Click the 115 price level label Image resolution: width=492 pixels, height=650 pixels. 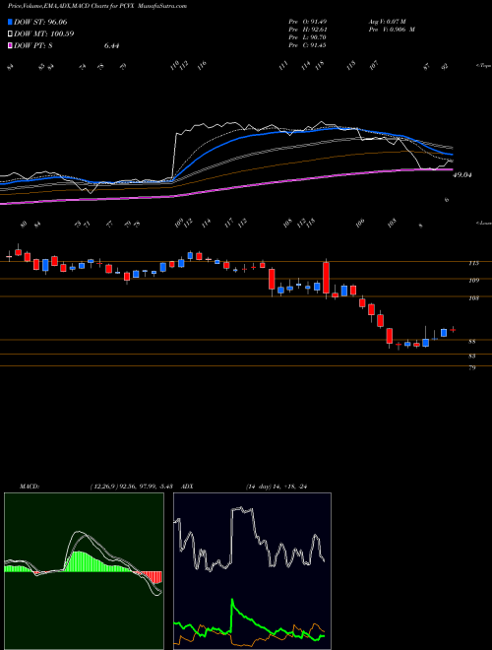click(473, 263)
